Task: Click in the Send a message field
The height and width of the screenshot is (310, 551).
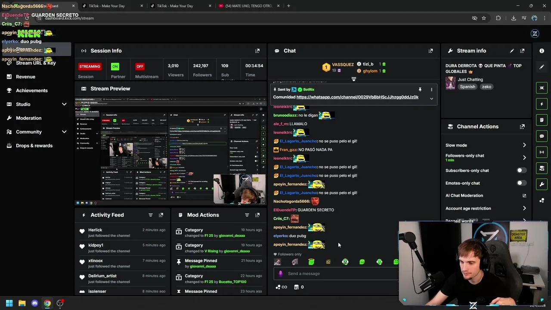Action: pyautogui.click(x=336, y=273)
